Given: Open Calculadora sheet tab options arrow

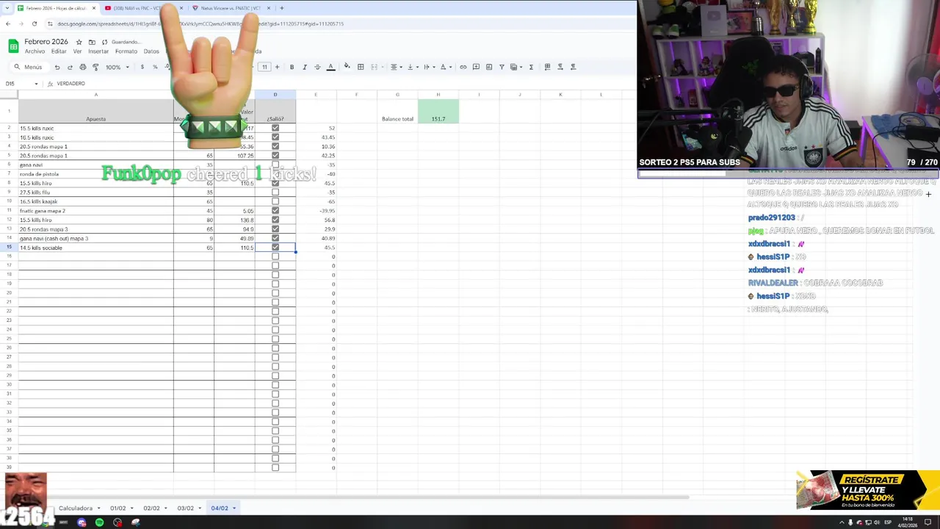Looking at the screenshot, I should pyautogui.click(x=100, y=508).
